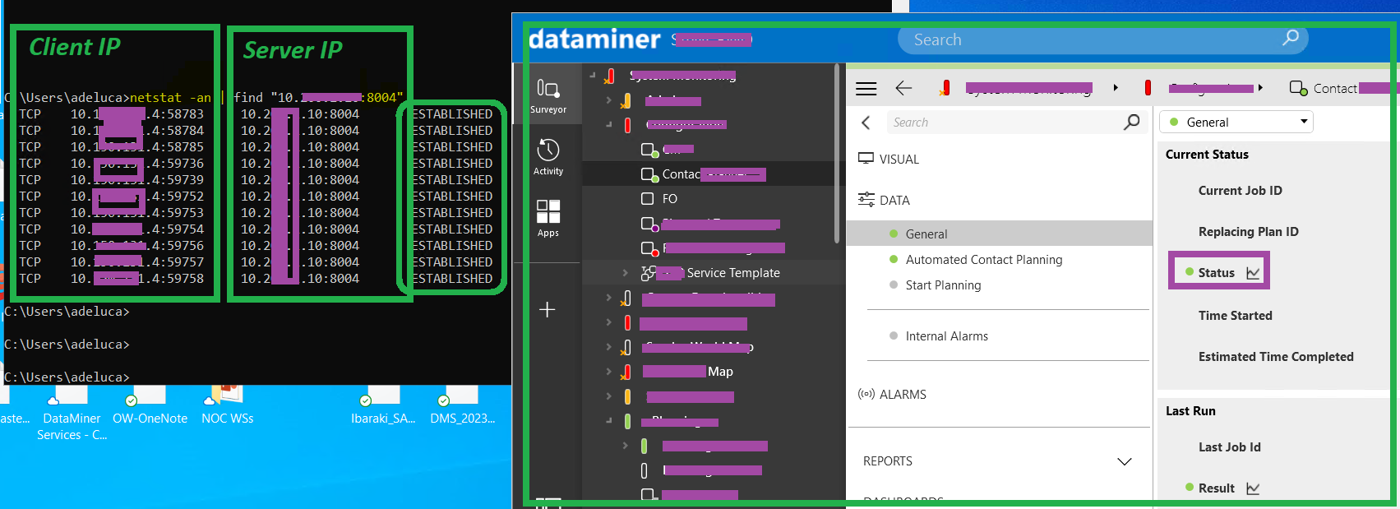1400x509 pixels.
Task: Click the back arrow next to hamburger menu
Action: [x=904, y=88]
